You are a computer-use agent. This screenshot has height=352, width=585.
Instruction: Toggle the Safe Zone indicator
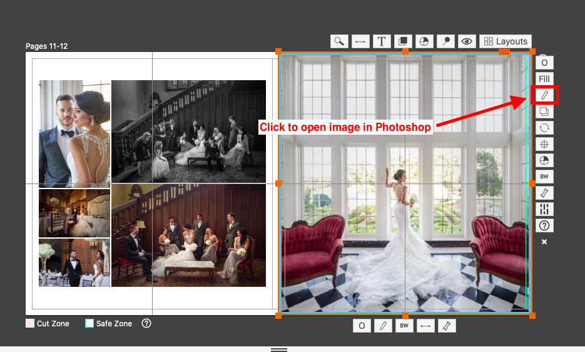89,324
